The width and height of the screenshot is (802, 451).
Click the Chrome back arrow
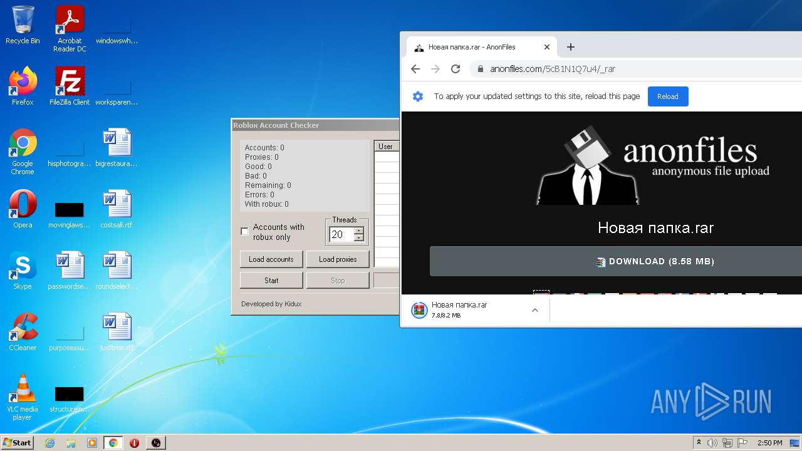click(415, 69)
